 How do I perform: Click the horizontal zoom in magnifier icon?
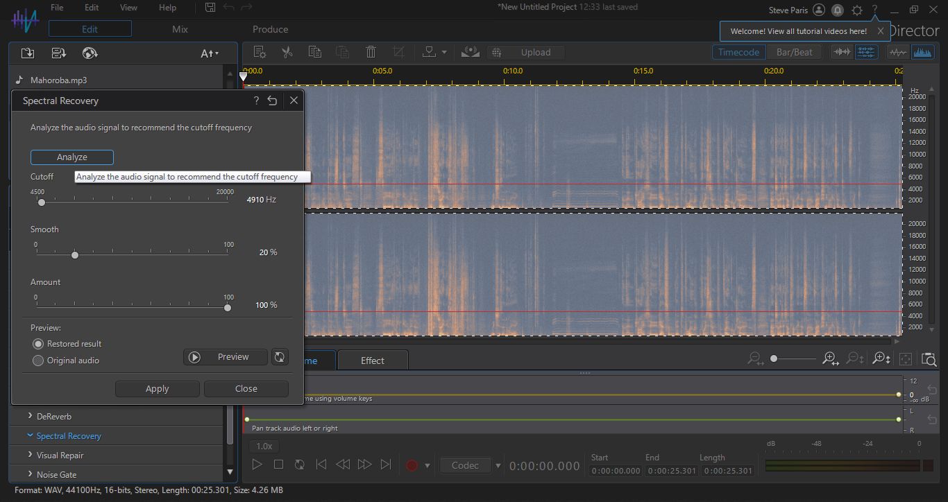click(x=830, y=358)
